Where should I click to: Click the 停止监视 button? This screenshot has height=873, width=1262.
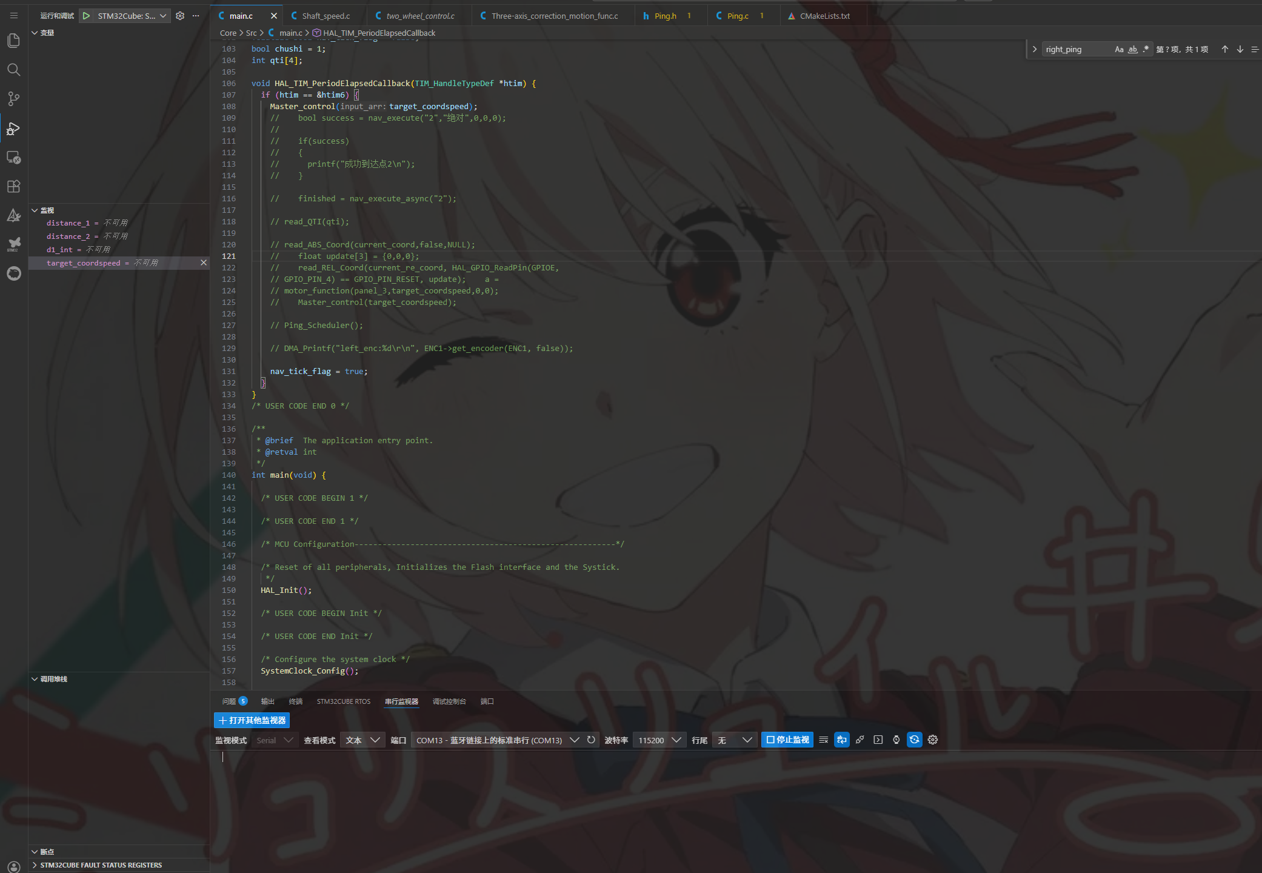[787, 740]
